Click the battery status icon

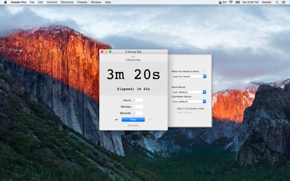(238, 2)
